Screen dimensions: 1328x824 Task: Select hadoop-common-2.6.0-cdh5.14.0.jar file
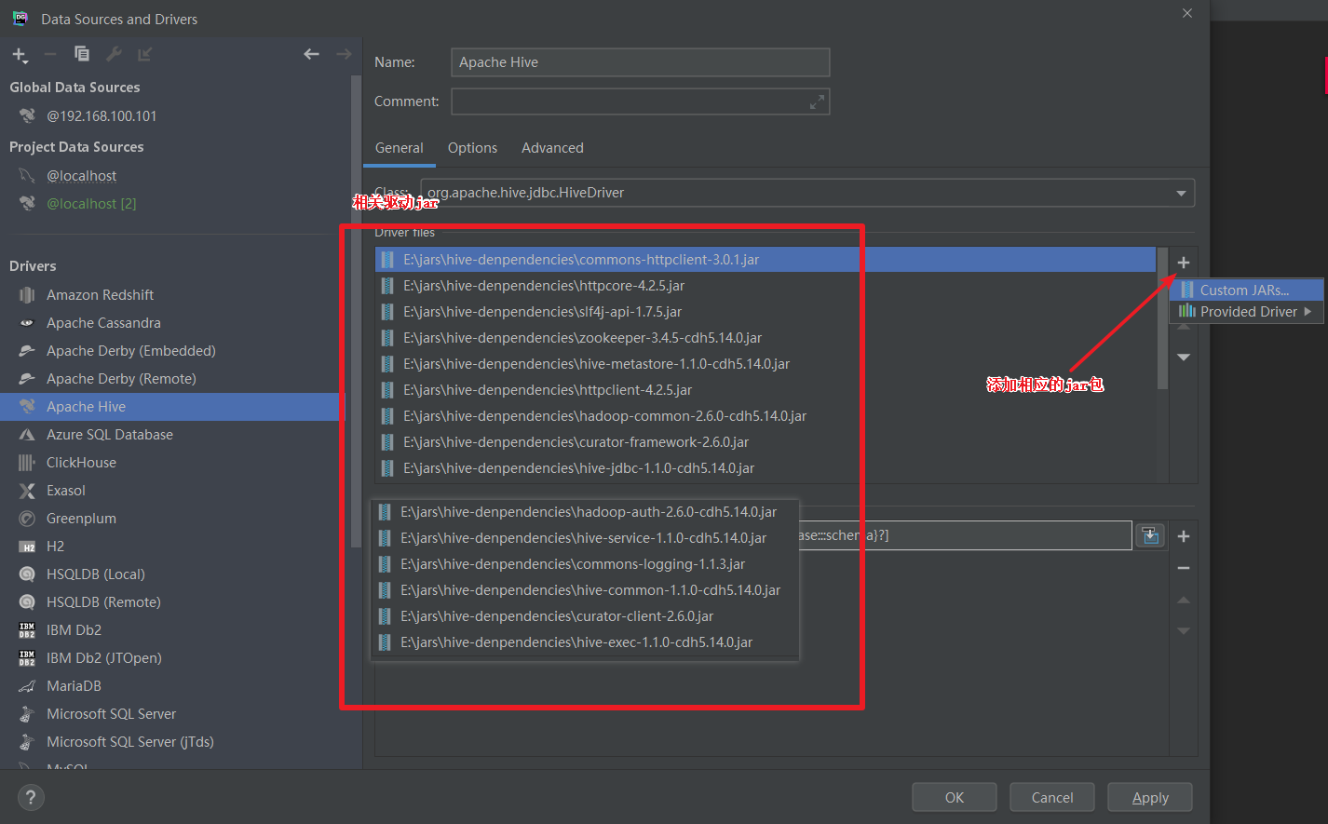tap(766, 416)
